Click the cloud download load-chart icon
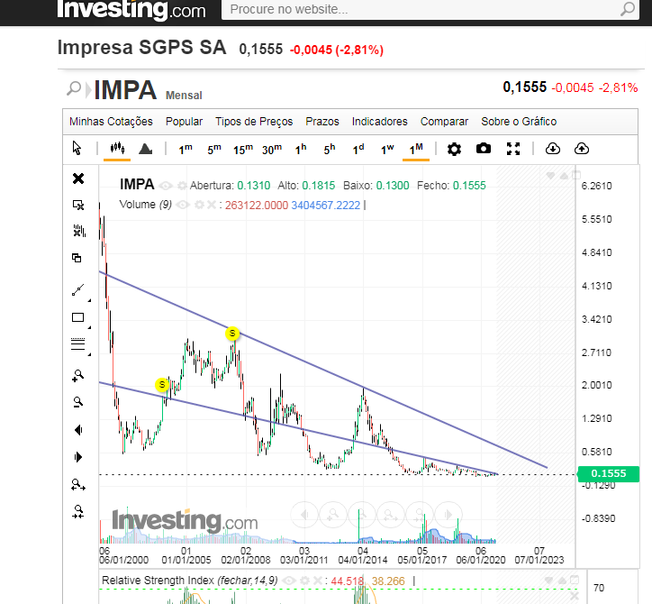This screenshot has width=652, height=604. point(553,148)
